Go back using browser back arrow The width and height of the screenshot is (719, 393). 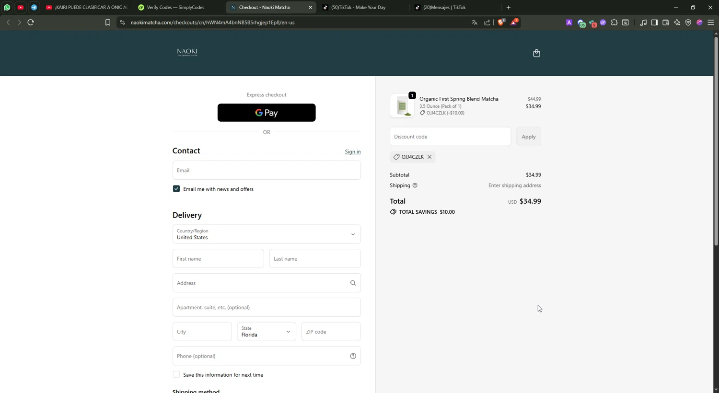[8, 22]
